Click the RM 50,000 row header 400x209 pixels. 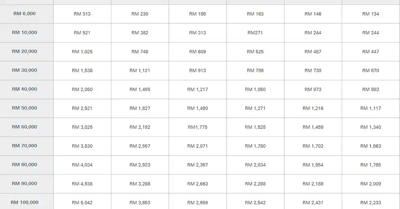coord(27,108)
